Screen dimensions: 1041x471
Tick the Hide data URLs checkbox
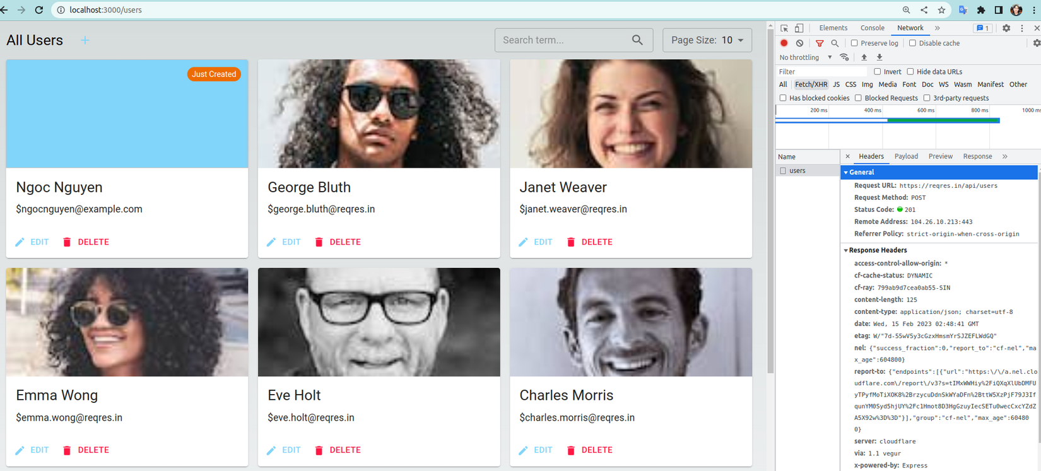910,72
